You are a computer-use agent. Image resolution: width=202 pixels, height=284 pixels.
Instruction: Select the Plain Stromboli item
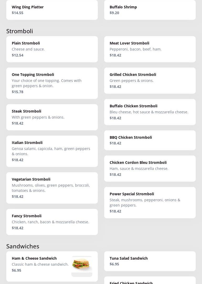(x=52, y=49)
